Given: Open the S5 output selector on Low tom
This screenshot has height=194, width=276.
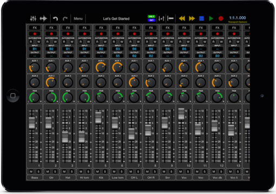Looking at the screenshot, I should [x=118, y=56].
